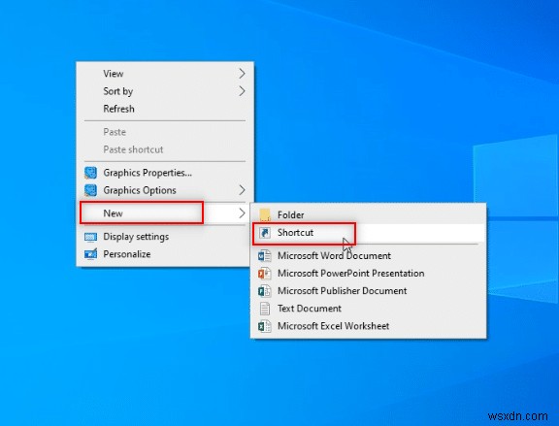Screen dimensions: 559x426
Task: Create a new Shortcut
Action: click(368, 233)
